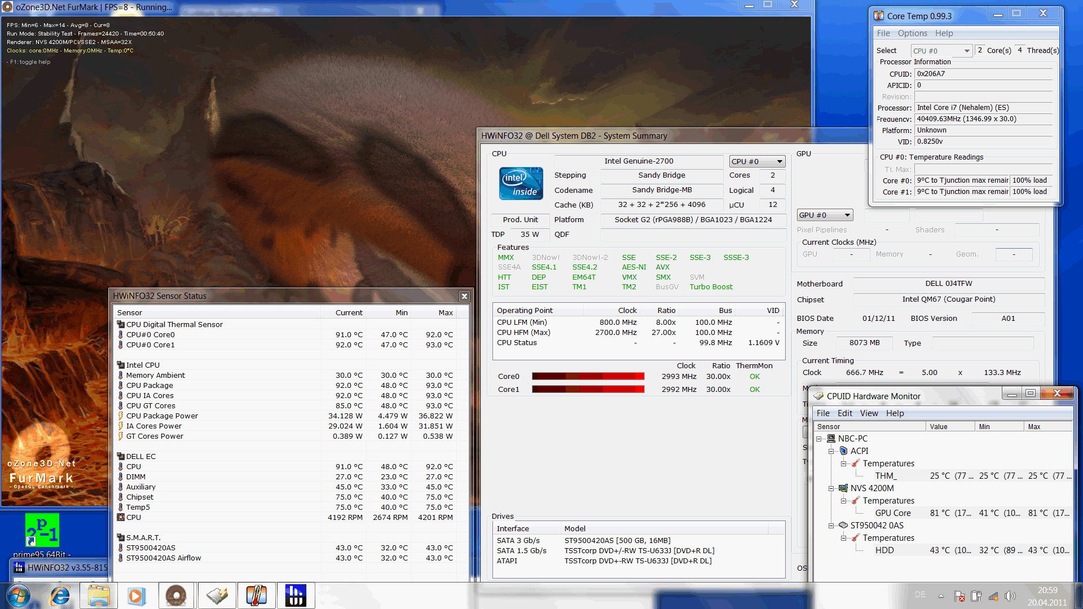Image resolution: width=1083 pixels, height=609 pixels.
Task: Select the CPU Package temperature row
Action: 285,386
